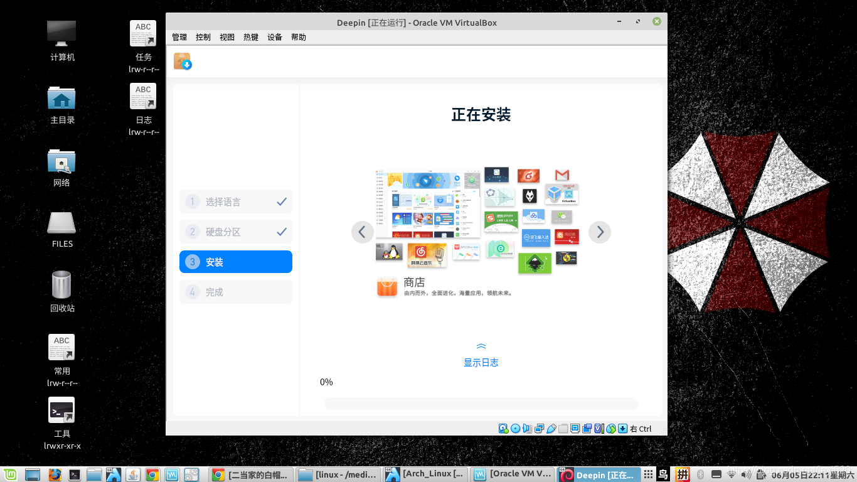
Task: Switch to the linux - /medi file manager taskbar window
Action: [x=338, y=474]
